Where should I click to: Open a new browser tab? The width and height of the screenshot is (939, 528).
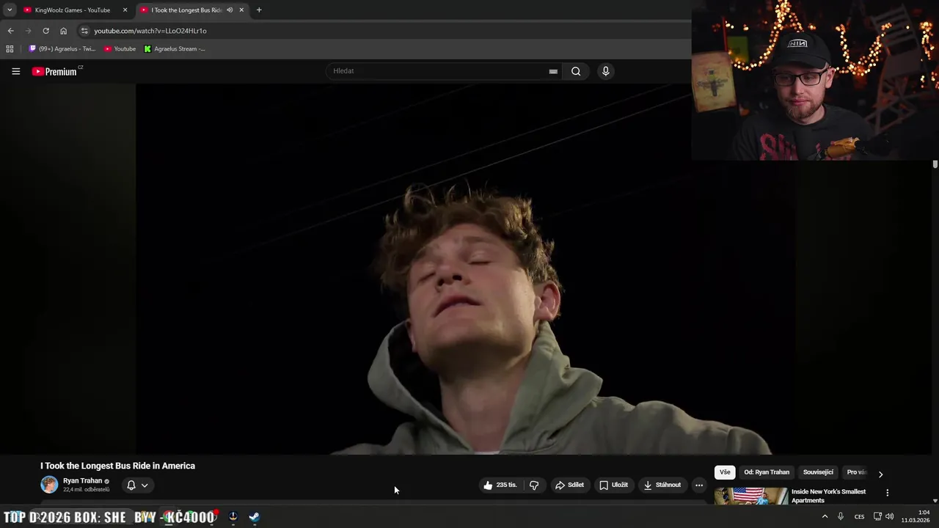(259, 10)
